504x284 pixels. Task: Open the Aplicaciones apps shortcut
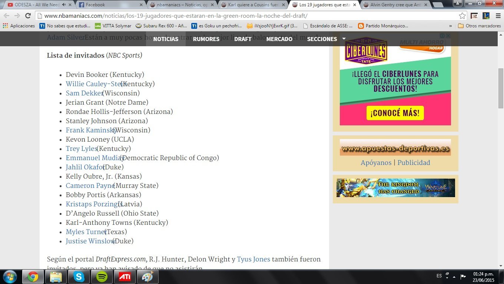tap(19, 26)
